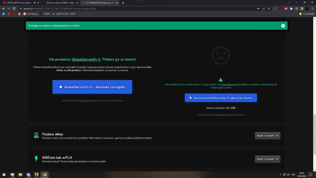Screen dimensions: 316x178
Task: Open Chrome three-dot menu
Action: (313, 9)
